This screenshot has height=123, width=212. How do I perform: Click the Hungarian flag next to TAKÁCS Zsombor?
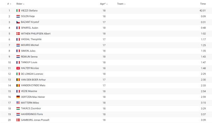[x=18, y=108]
